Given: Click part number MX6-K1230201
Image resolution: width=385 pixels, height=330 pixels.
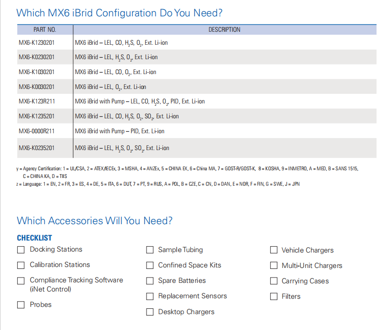Looking at the screenshot, I should coord(37,43).
